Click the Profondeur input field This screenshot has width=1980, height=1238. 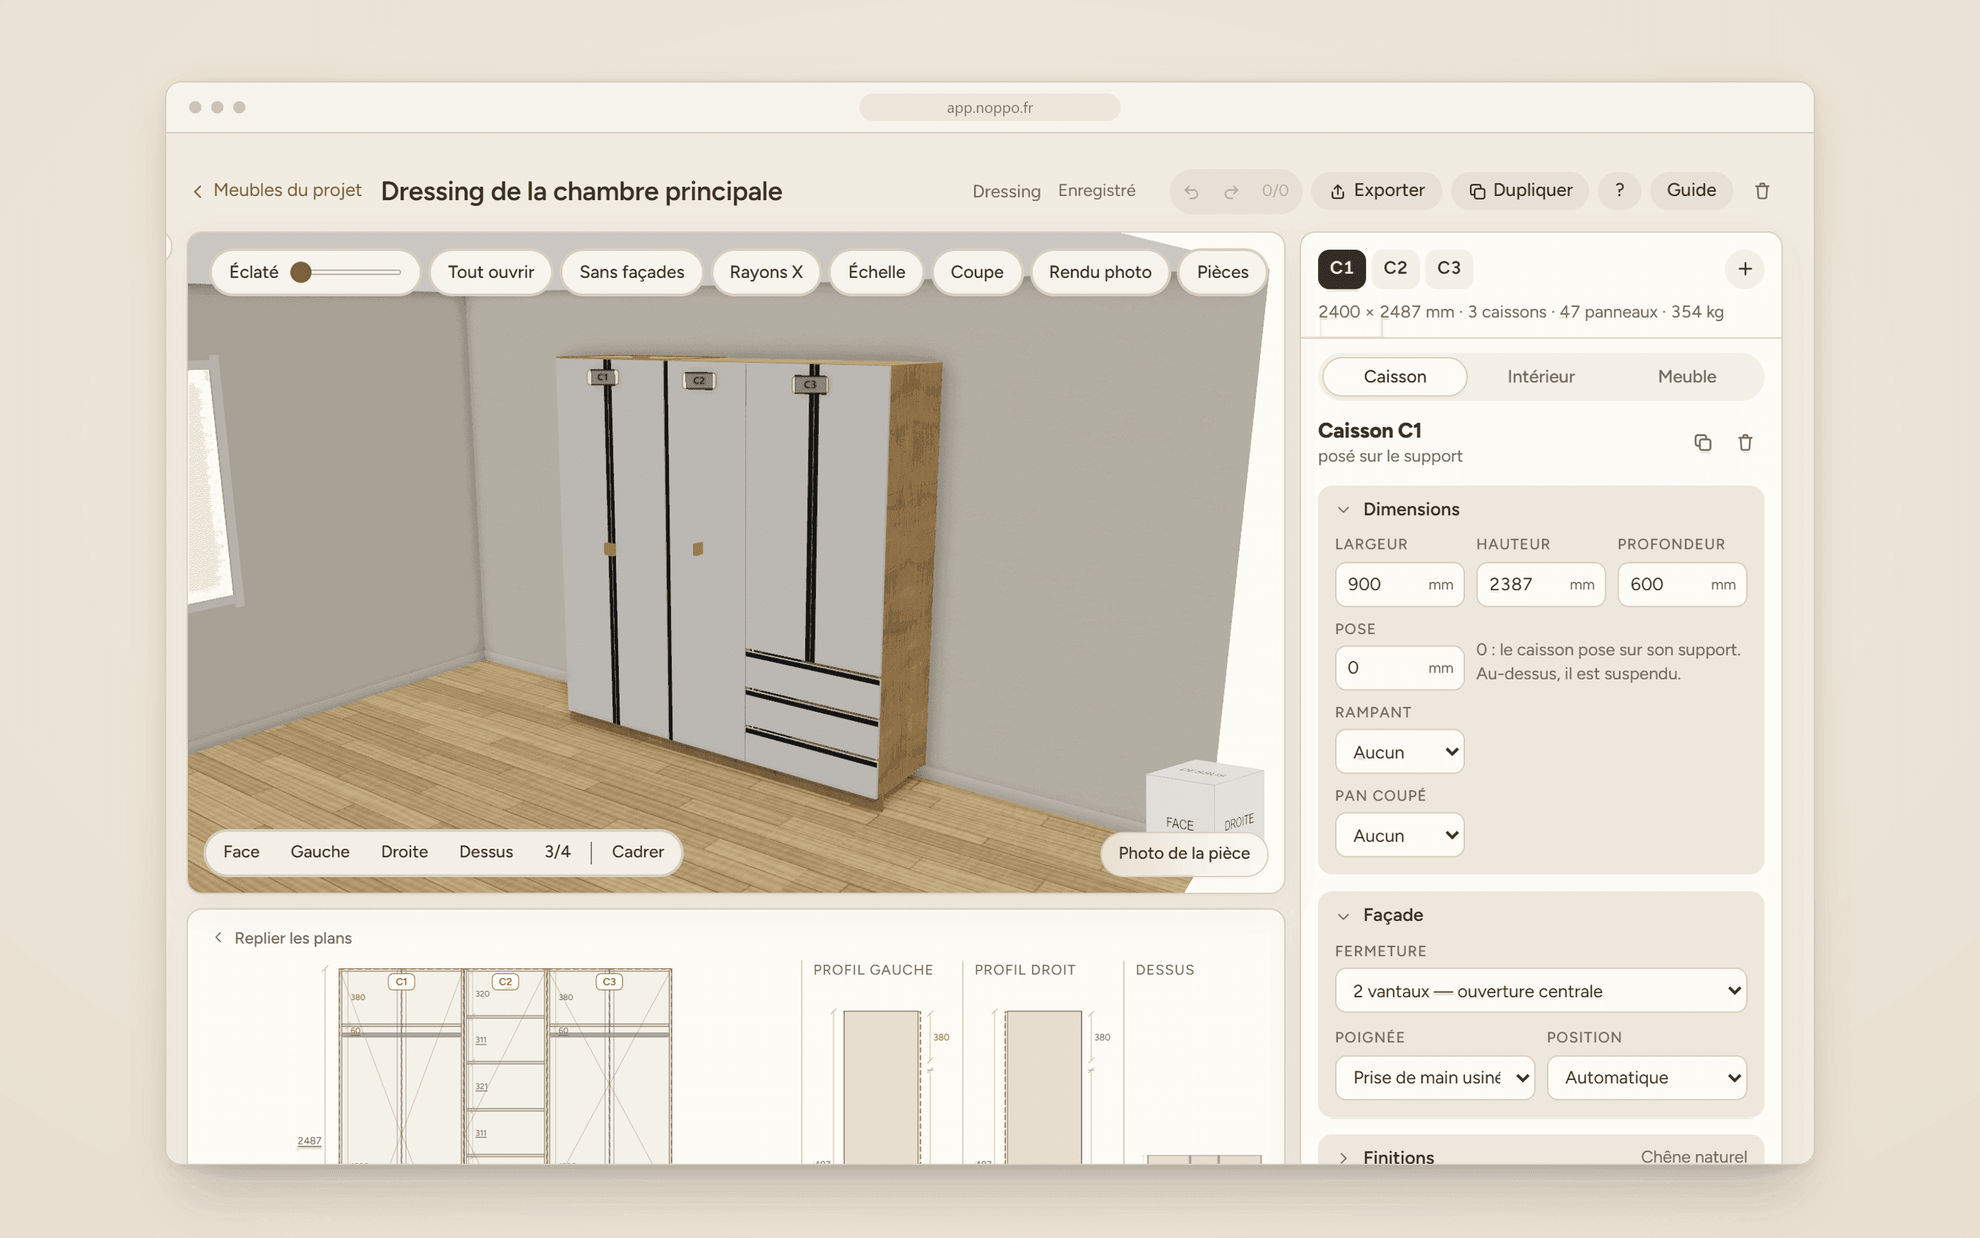(1682, 584)
